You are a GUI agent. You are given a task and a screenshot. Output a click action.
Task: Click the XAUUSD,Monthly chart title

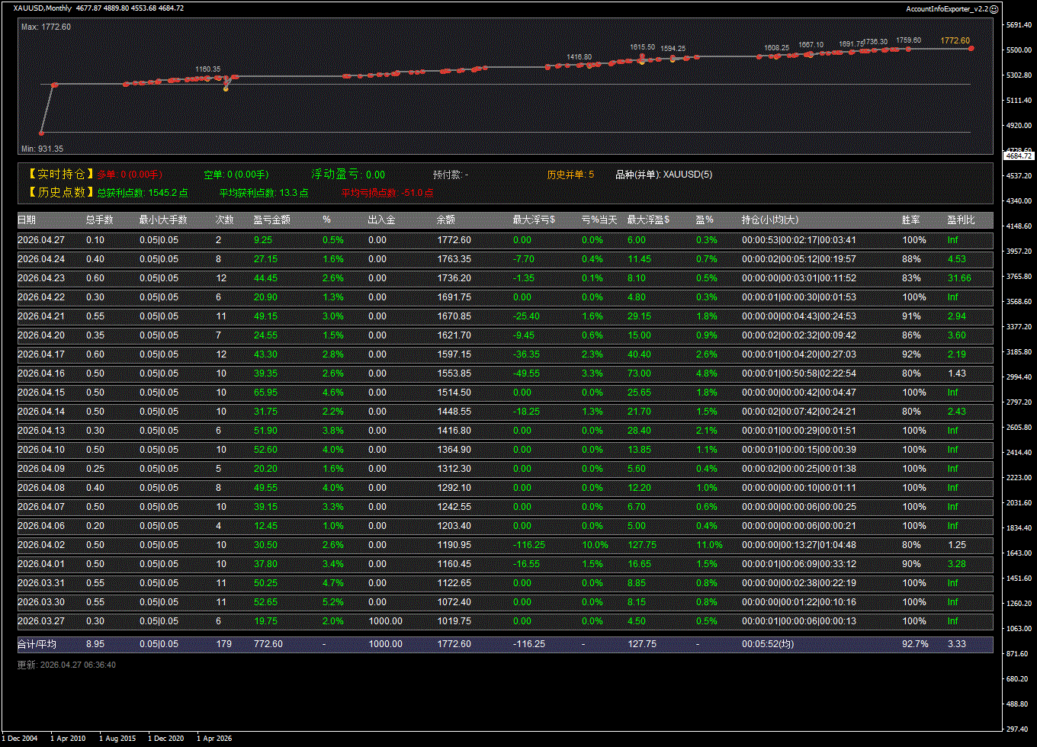point(43,8)
